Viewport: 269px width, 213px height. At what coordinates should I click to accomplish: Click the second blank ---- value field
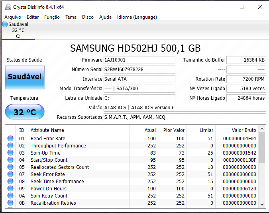[x=246, y=70]
